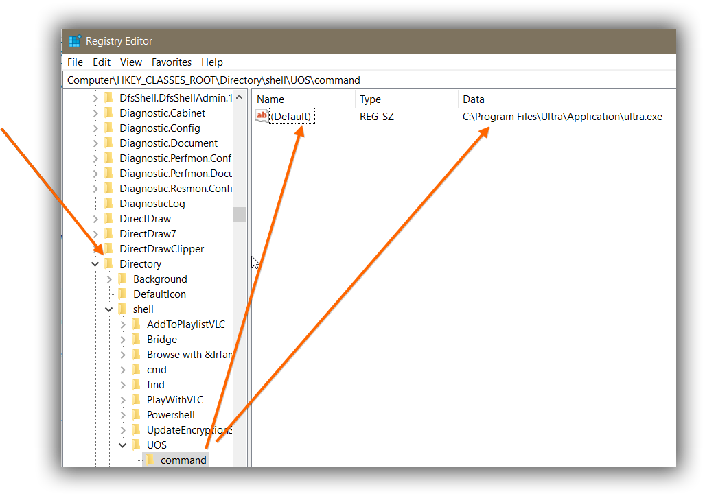Select the shell folder icon

pyautogui.click(x=123, y=309)
